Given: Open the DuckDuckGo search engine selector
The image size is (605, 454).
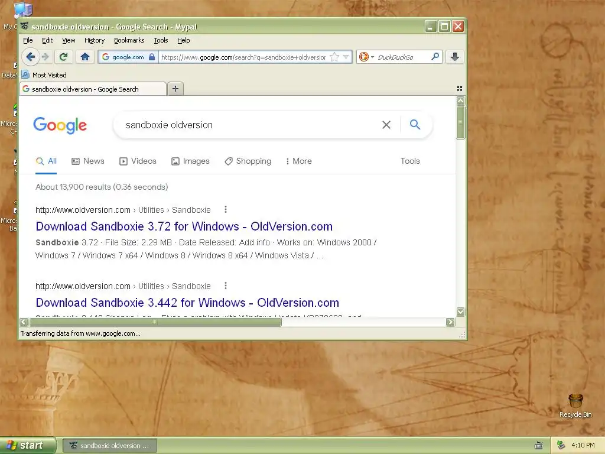Looking at the screenshot, I should pyautogui.click(x=366, y=57).
